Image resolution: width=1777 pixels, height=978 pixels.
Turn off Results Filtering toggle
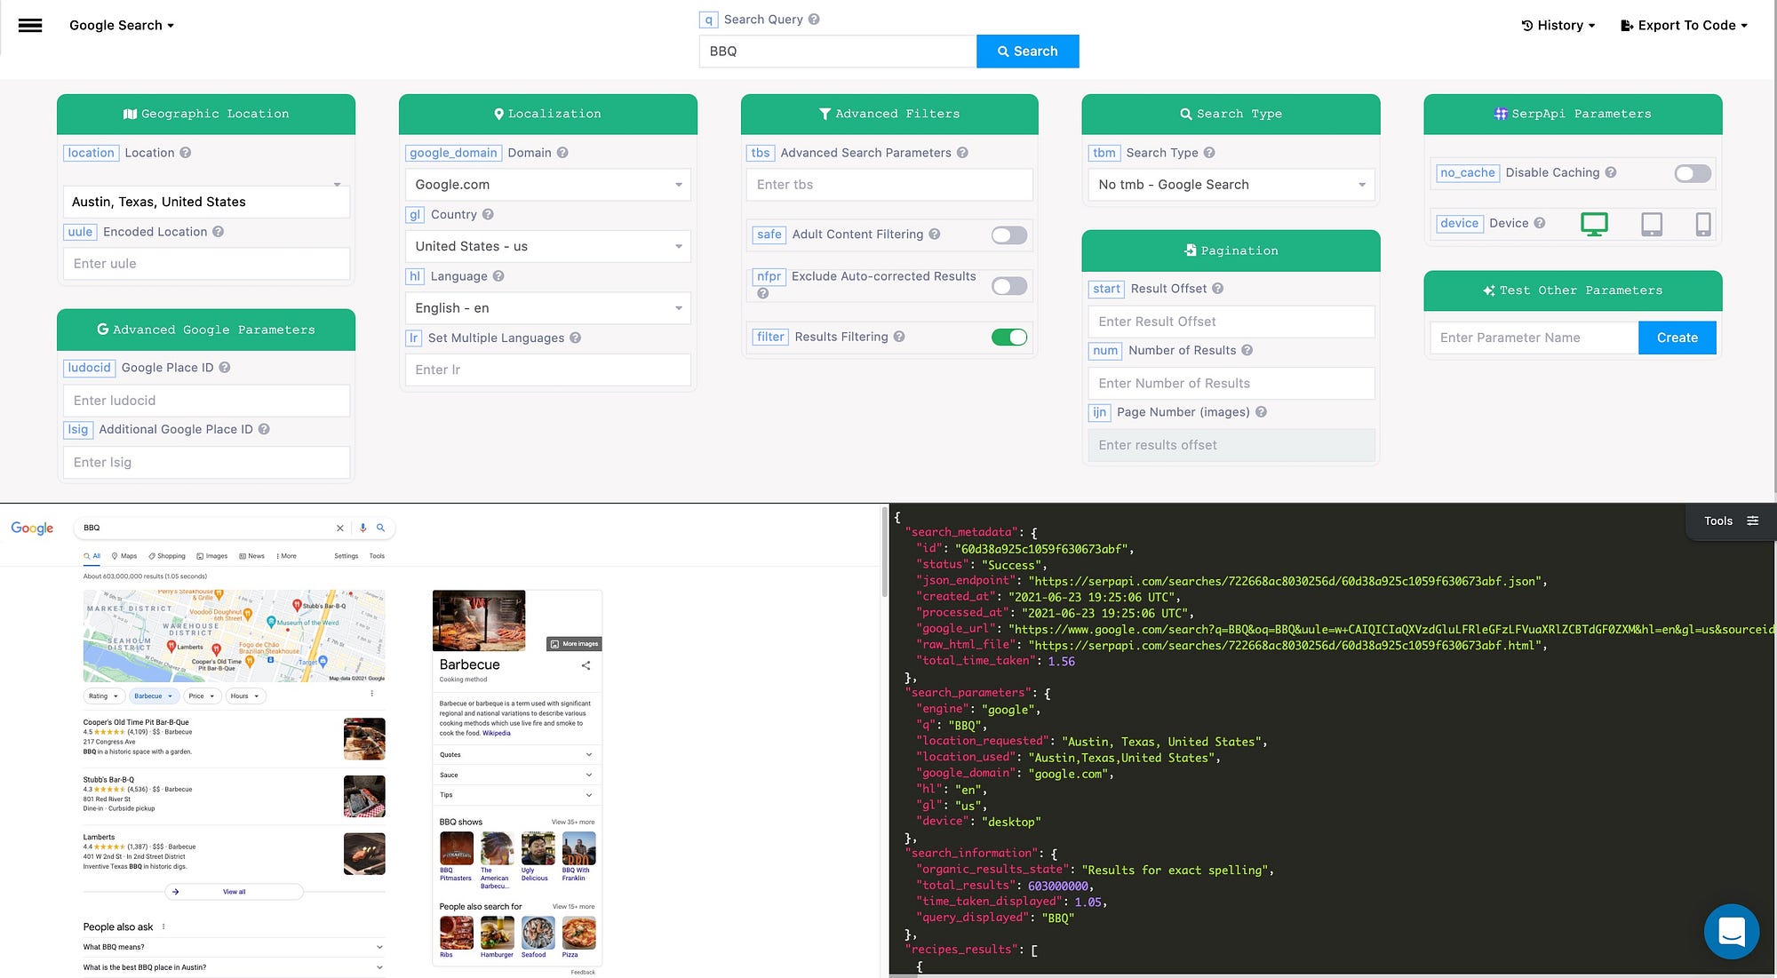pos(1008,338)
